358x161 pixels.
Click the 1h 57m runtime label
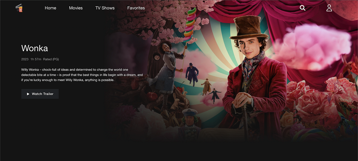point(36,59)
